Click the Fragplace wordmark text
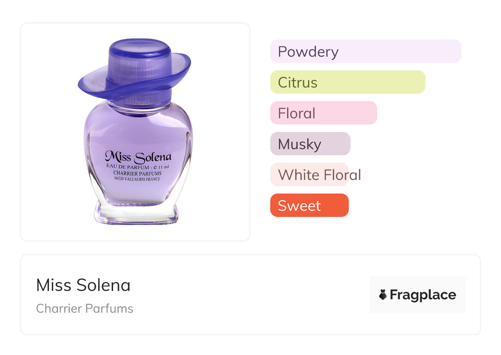The height and width of the screenshot is (355, 501). [x=423, y=295]
